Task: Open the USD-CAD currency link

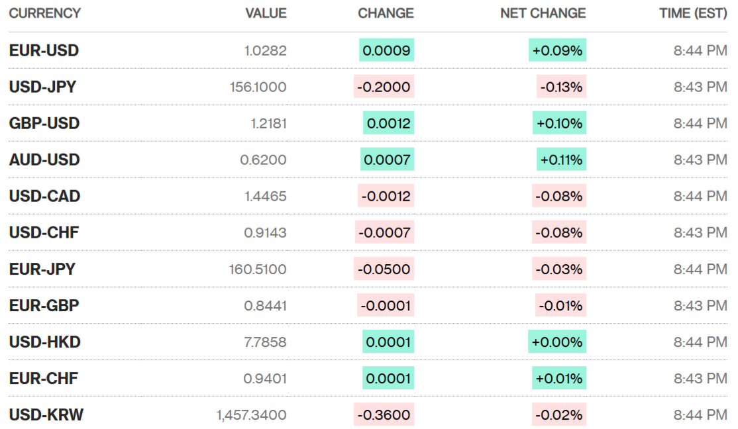Action: 44,196
